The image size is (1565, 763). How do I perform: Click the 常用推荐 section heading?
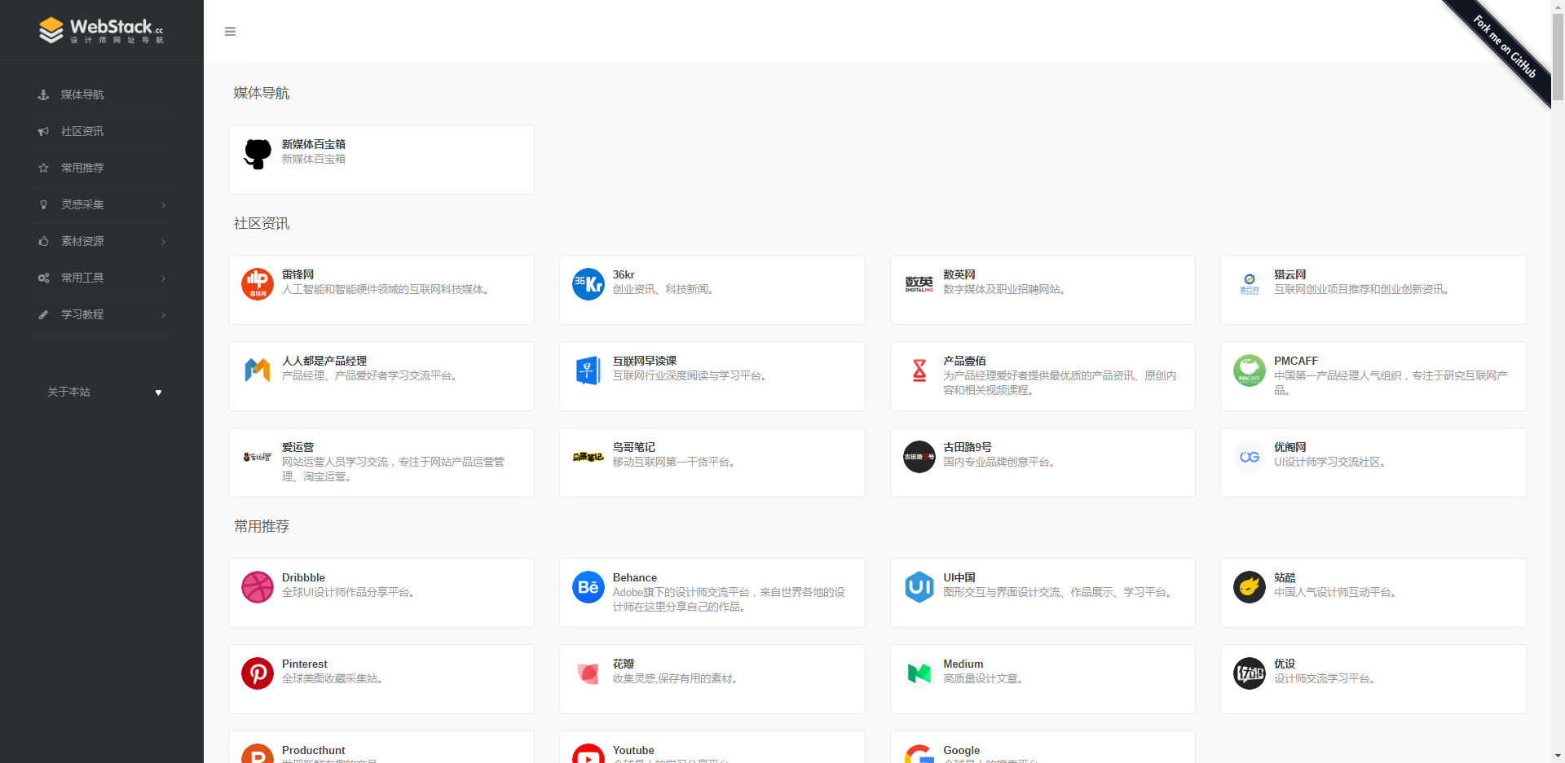click(262, 527)
